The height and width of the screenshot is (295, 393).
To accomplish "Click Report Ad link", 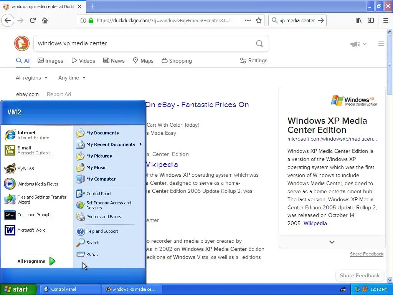I will [59, 94].
